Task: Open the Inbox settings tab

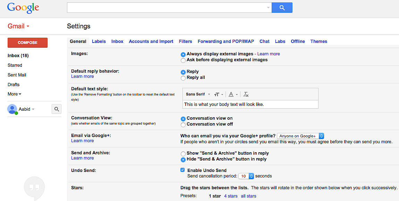Action: [x=117, y=42]
